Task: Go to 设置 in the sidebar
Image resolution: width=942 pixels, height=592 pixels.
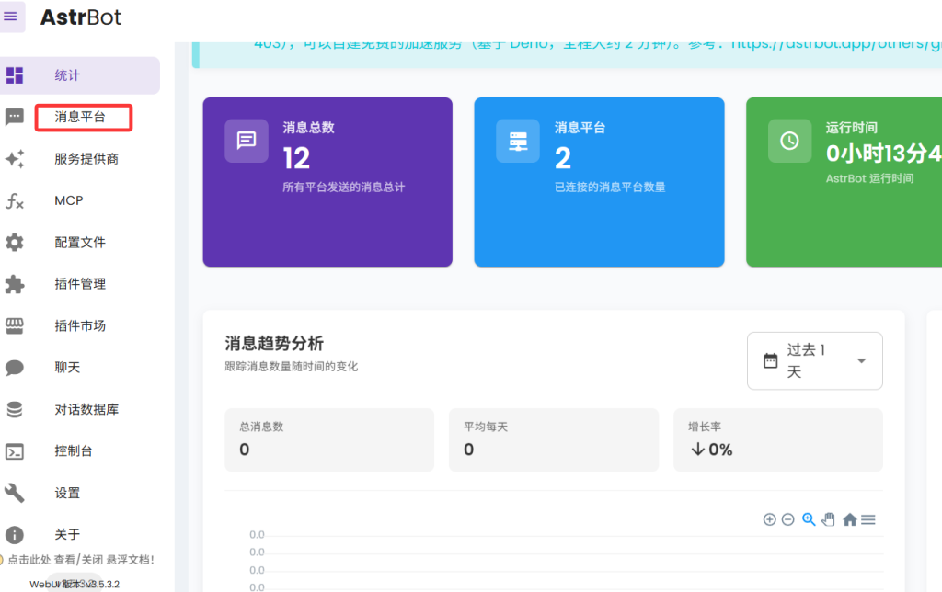Action: [67, 493]
